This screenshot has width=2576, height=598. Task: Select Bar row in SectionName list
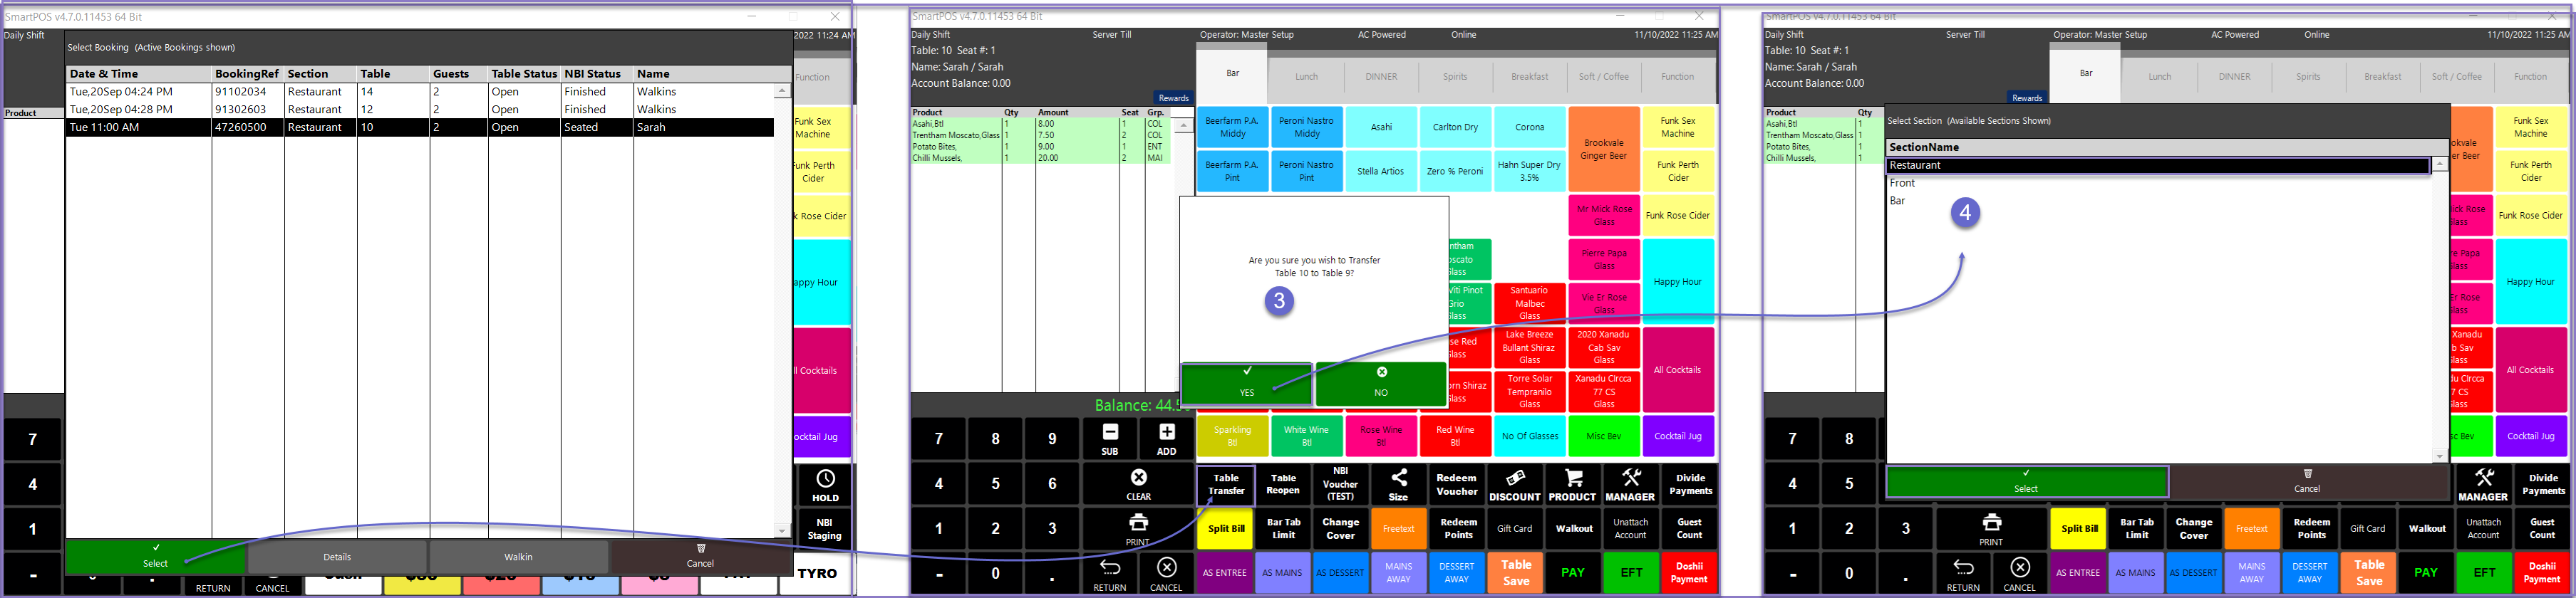click(x=2158, y=201)
